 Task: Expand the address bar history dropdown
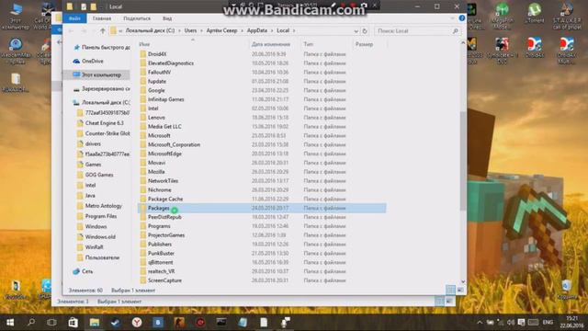[356, 30]
